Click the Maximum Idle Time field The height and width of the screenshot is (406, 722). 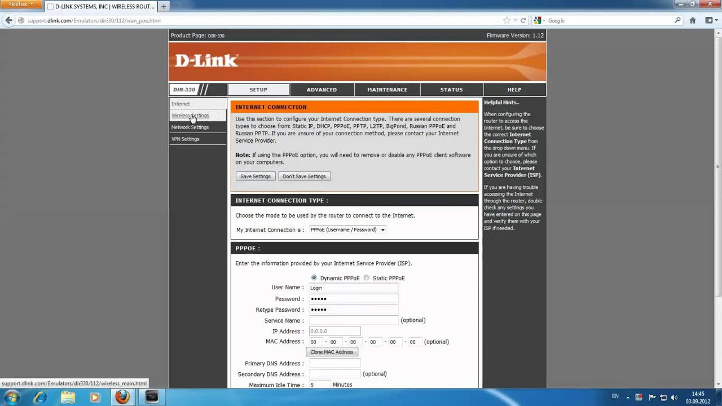pos(320,385)
